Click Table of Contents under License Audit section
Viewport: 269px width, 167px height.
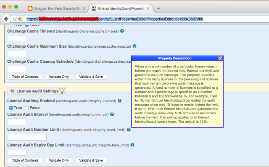coord(25,160)
